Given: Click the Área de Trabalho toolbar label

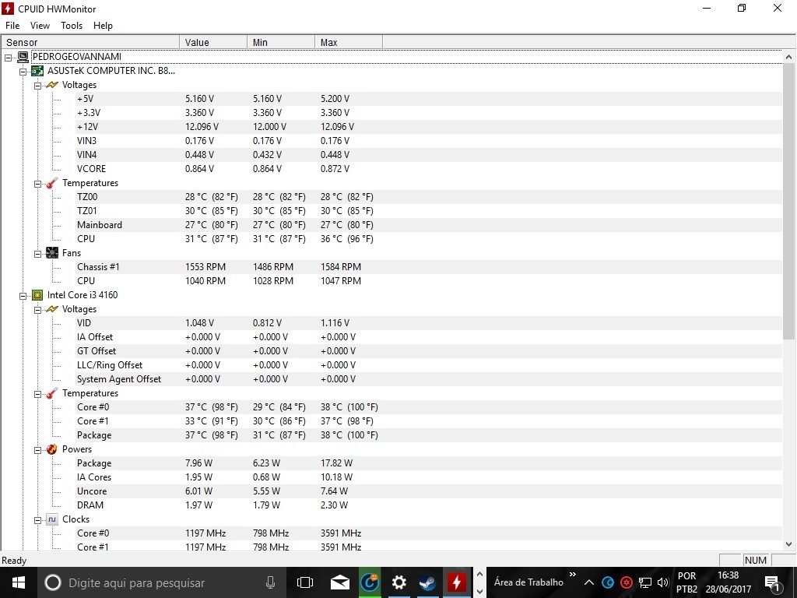Looking at the screenshot, I should click(528, 582).
